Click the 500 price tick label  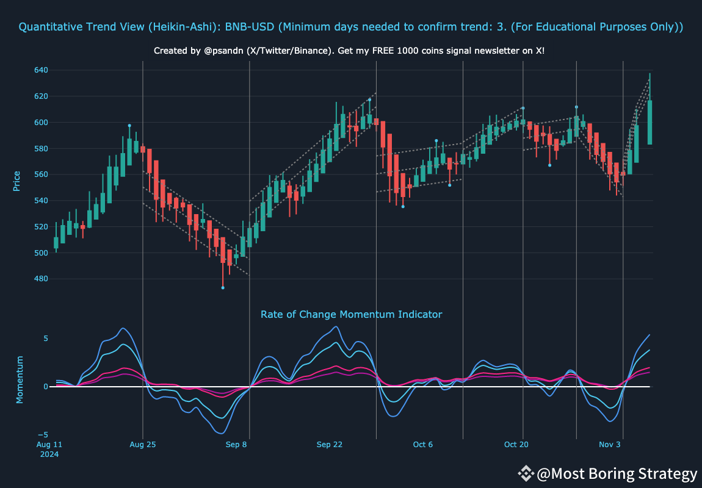(x=41, y=253)
